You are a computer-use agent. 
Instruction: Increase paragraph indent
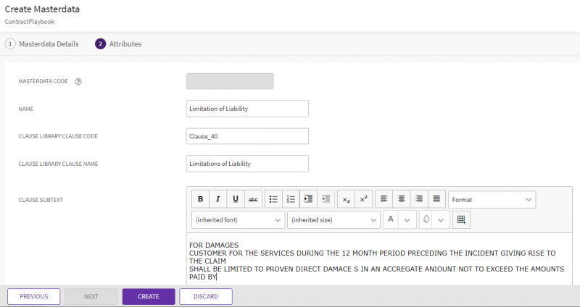tap(309, 199)
